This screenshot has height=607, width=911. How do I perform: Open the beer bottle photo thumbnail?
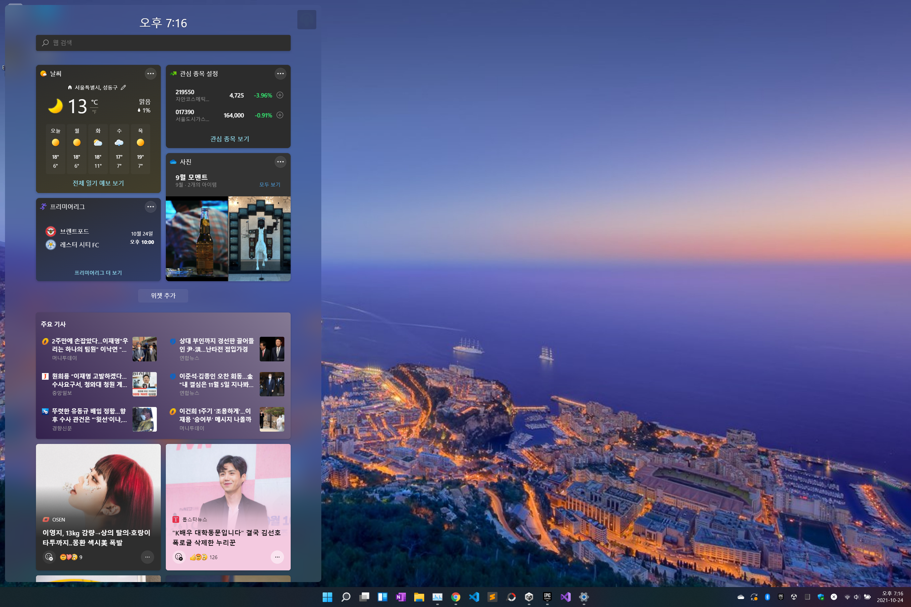(x=196, y=239)
